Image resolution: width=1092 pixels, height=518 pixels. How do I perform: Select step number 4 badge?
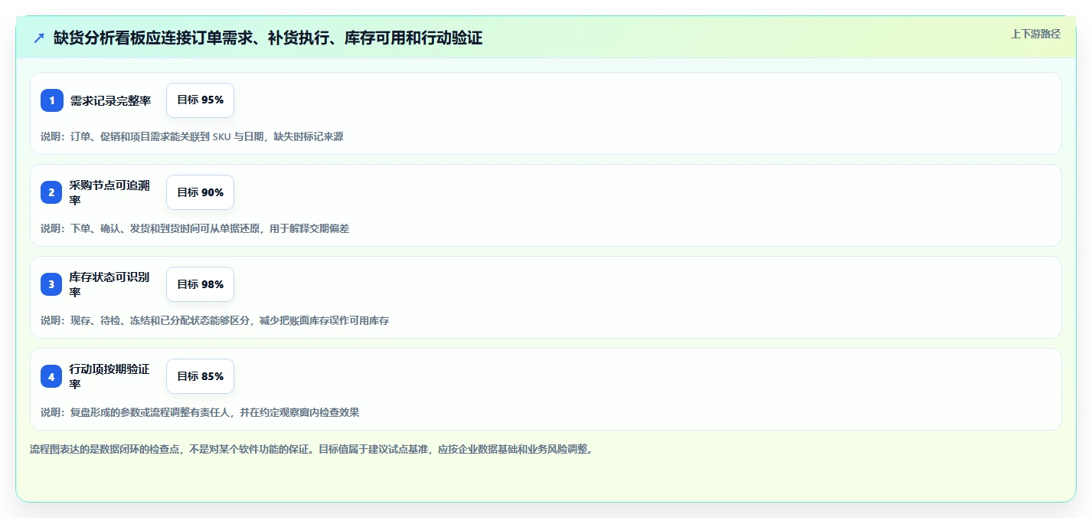[52, 376]
